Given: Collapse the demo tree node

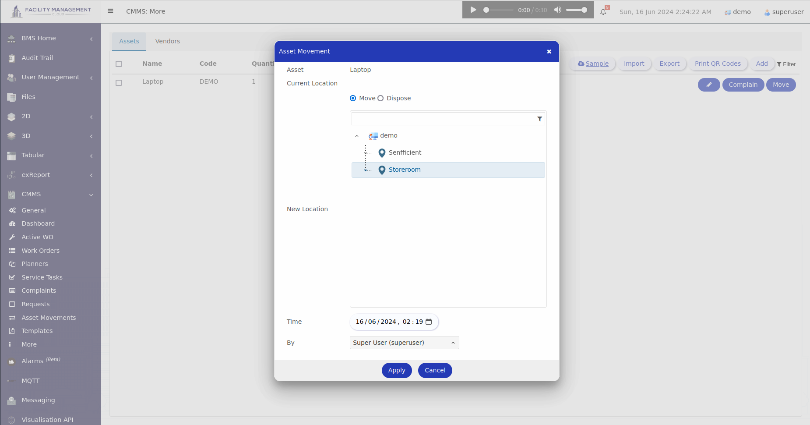Looking at the screenshot, I should pyautogui.click(x=357, y=136).
